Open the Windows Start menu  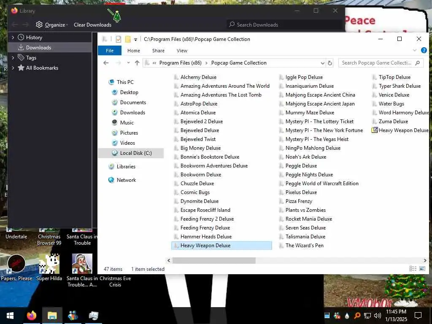click(10, 316)
